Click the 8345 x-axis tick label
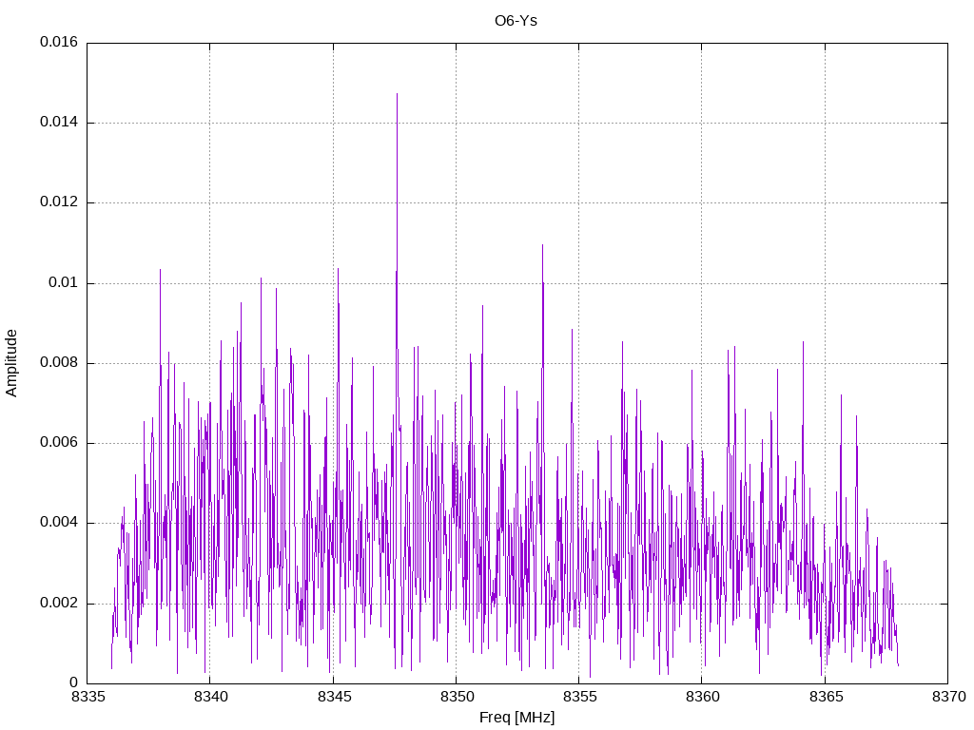The height and width of the screenshot is (730, 974). [x=333, y=697]
